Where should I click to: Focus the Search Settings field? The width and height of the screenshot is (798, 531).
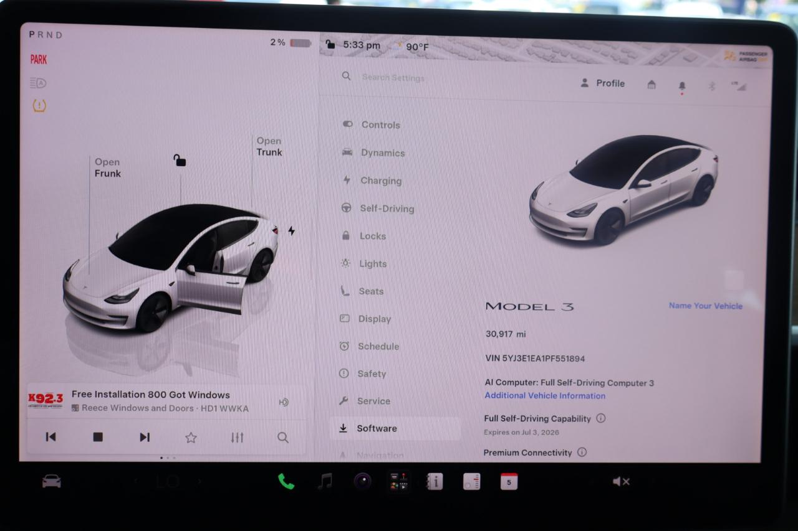(x=393, y=78)
